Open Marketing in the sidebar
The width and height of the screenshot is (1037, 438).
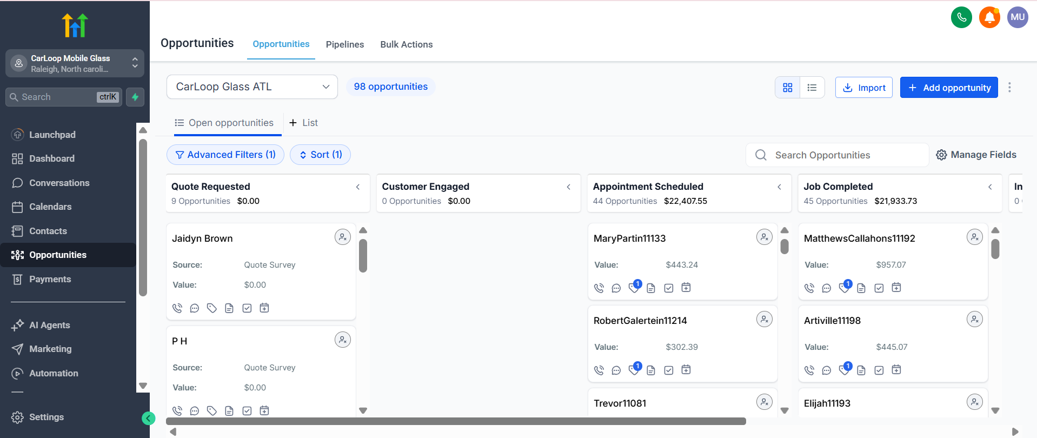coord(68,349)
